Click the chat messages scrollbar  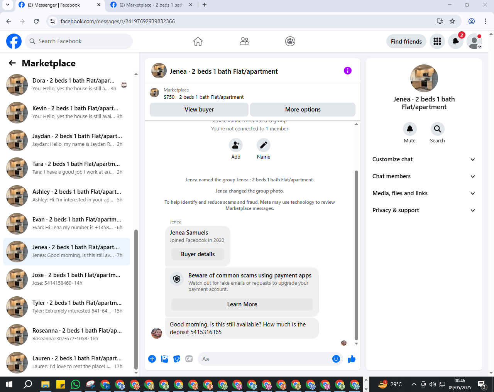click(x=356, y=255)
